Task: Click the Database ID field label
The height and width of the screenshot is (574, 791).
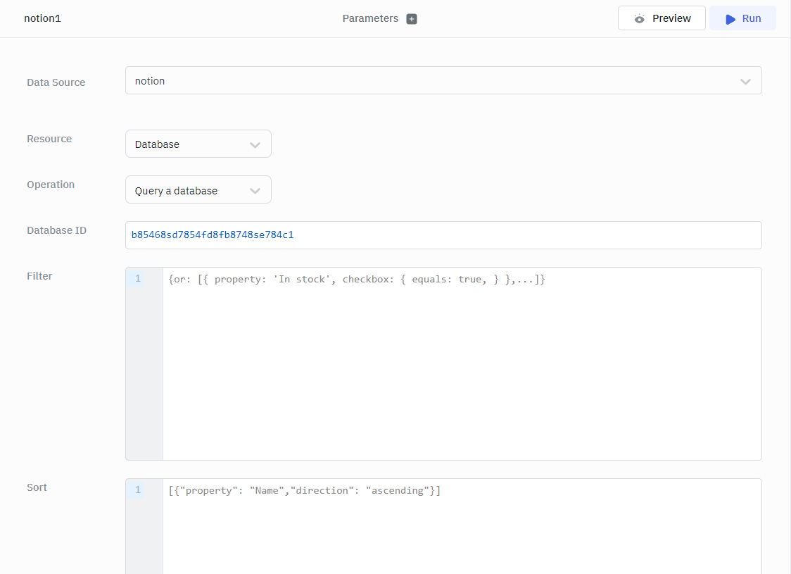Action: (56, 230)
